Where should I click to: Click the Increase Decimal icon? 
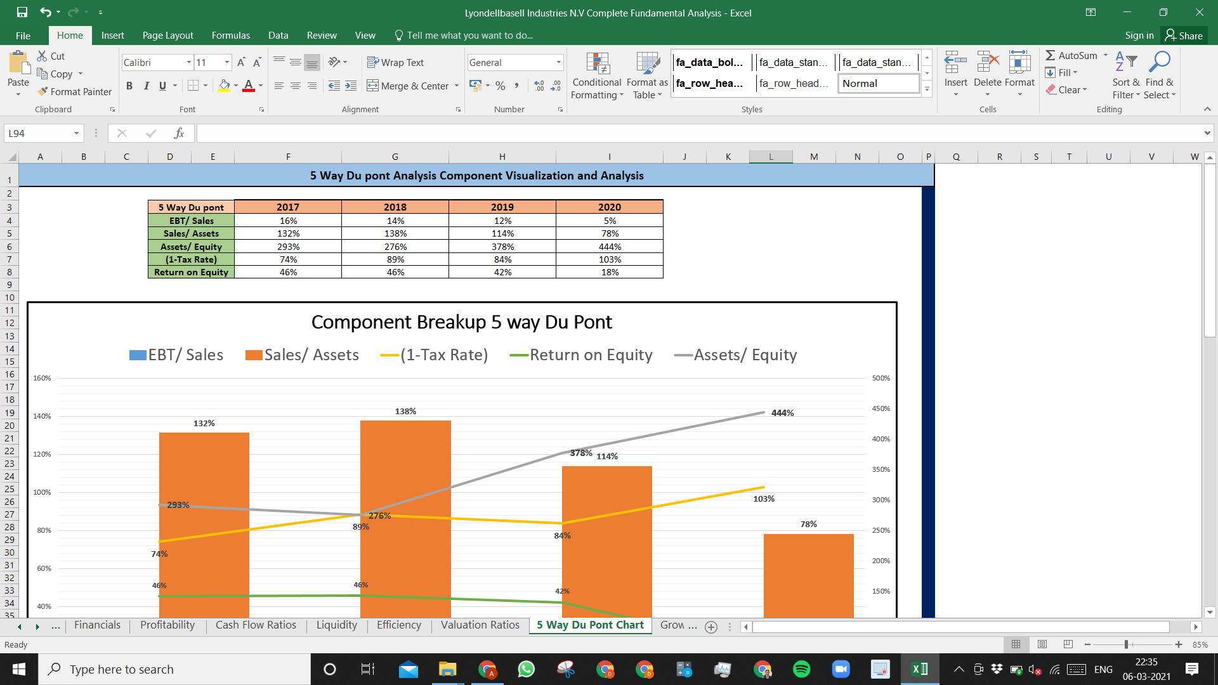click(x=539, y=86)
